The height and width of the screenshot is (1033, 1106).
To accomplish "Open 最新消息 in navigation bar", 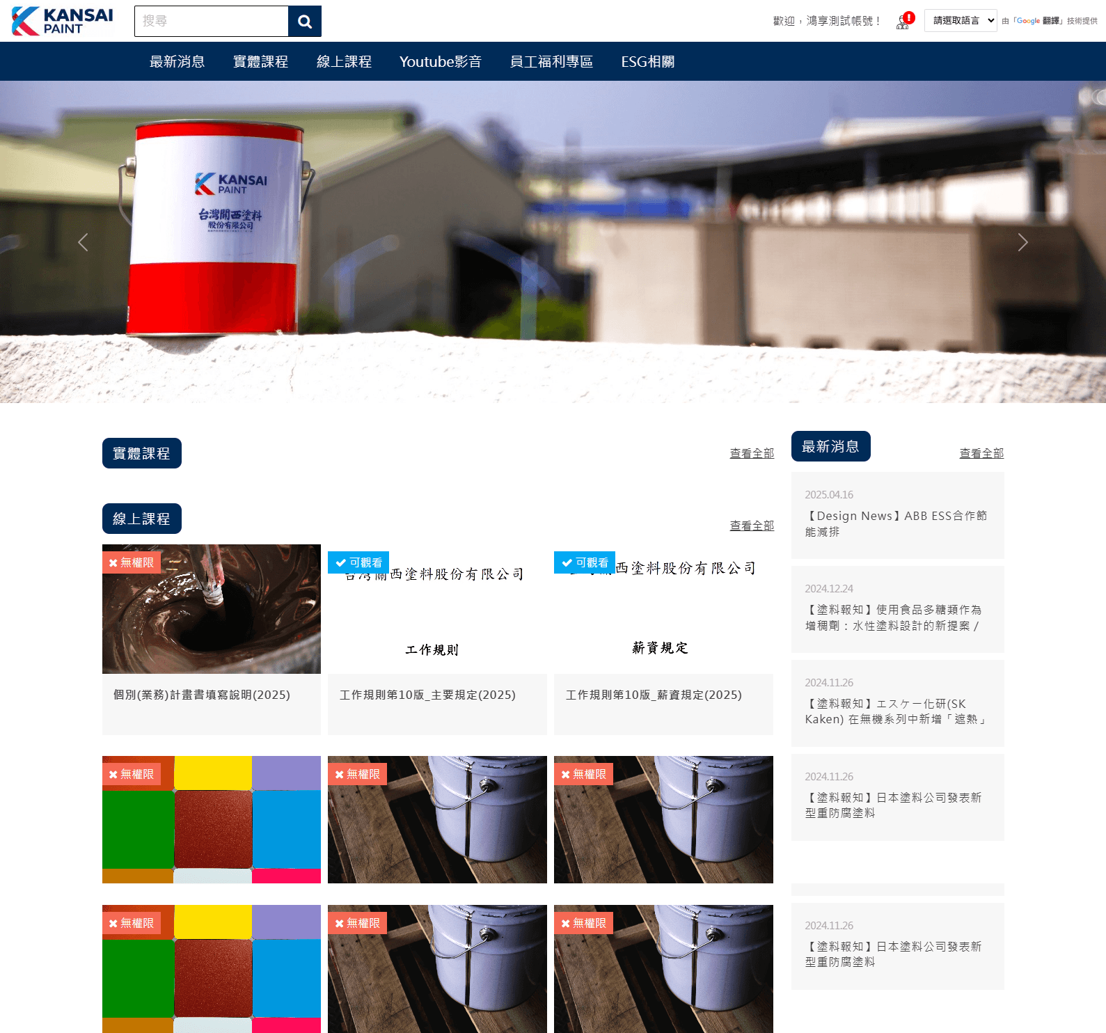I will (x=177, y=61).
